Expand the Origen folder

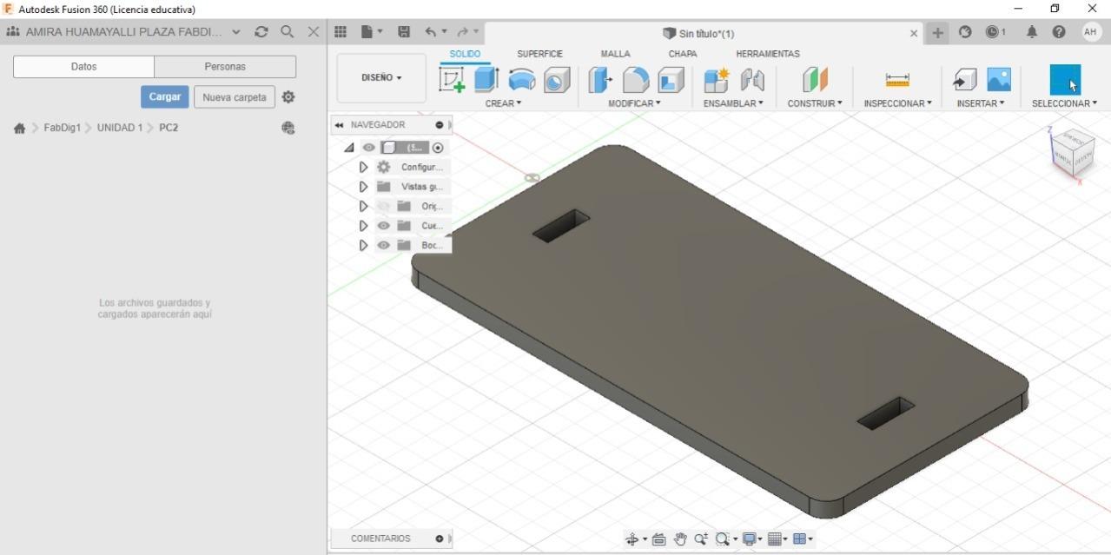tap(363, 207)
